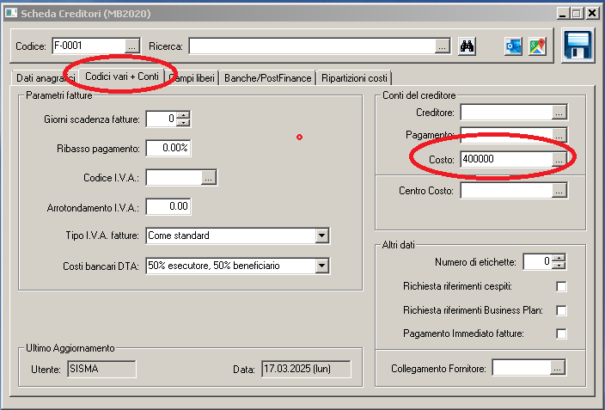The height and width of the screenshot is (410, 605).
Task: Expand Tipo I.V.A. fatture dropdown
Action: 322,236
